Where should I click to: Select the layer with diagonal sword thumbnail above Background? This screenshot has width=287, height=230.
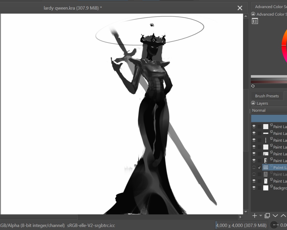(x=266, y=181)
